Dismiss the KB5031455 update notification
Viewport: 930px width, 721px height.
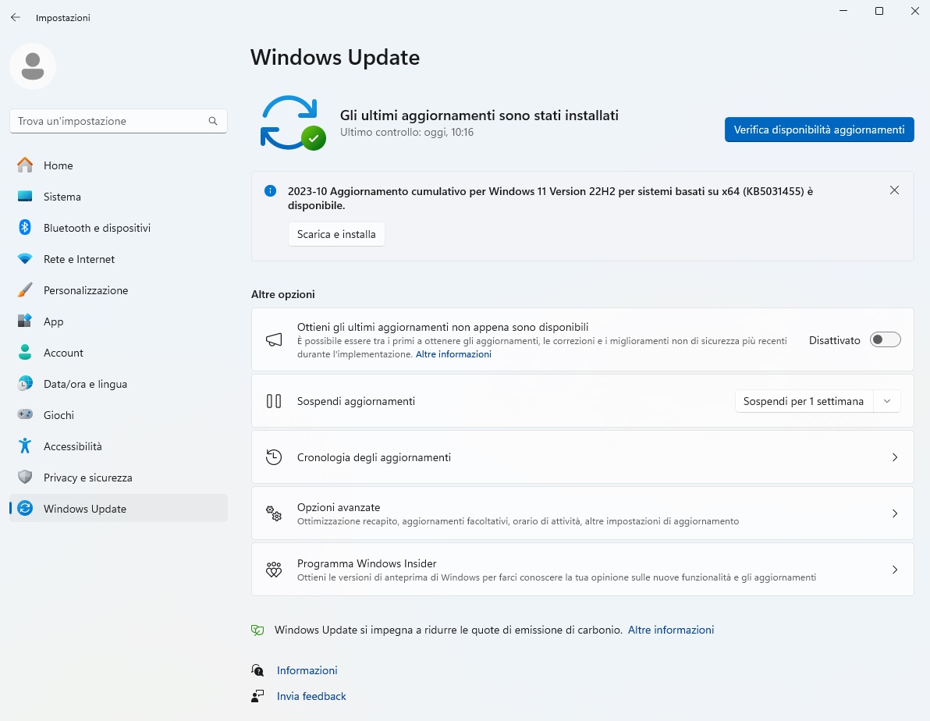click(x=894, y=190)
